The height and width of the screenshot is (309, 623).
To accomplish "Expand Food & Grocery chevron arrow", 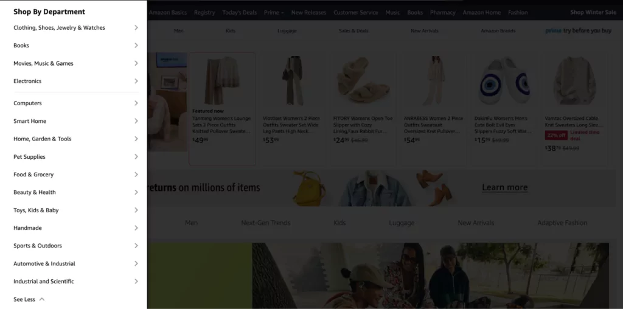I will (x=136, y=175).
